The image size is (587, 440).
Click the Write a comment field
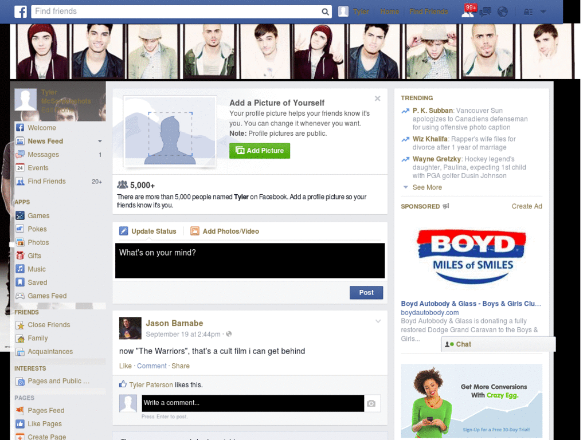[x=253, y=403]
